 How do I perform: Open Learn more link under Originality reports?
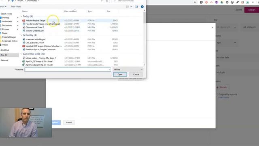223,97
